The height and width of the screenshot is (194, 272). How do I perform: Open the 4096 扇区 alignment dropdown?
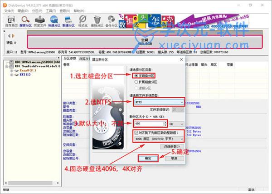(159, 139)
